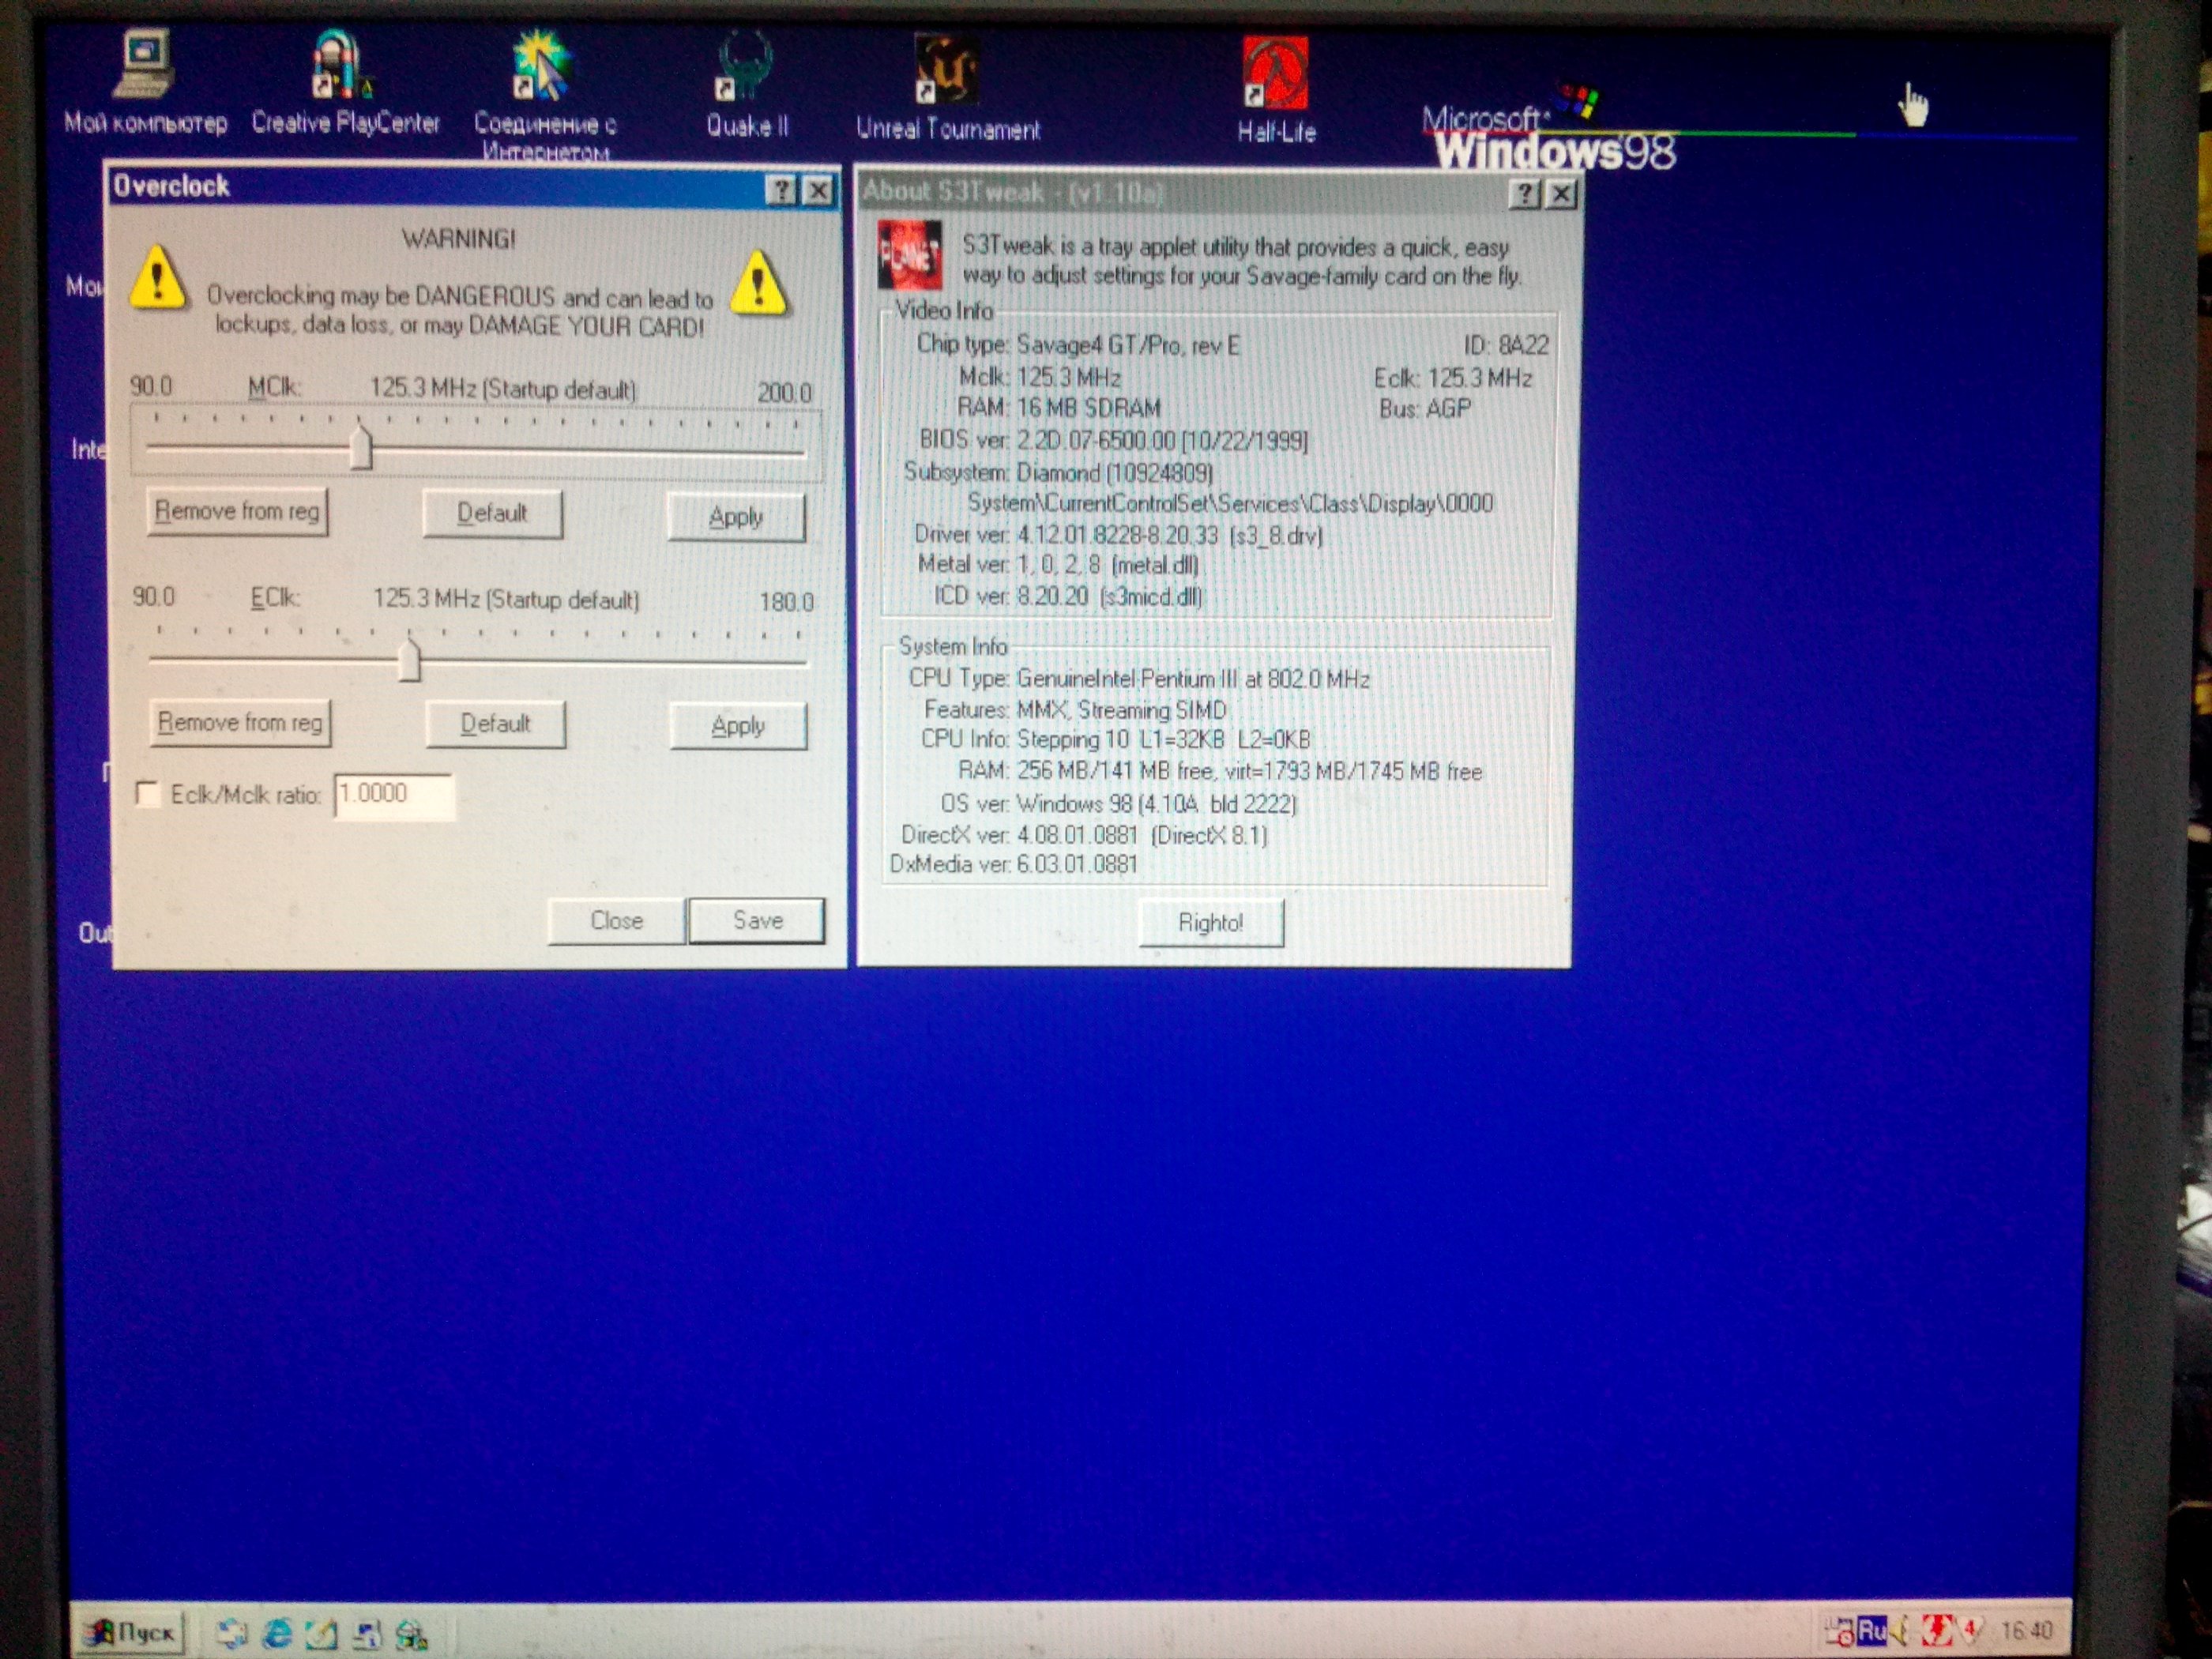Reset EClk with the Default button
Screen dimensions: 2212x1659
(x=495, y=724)
